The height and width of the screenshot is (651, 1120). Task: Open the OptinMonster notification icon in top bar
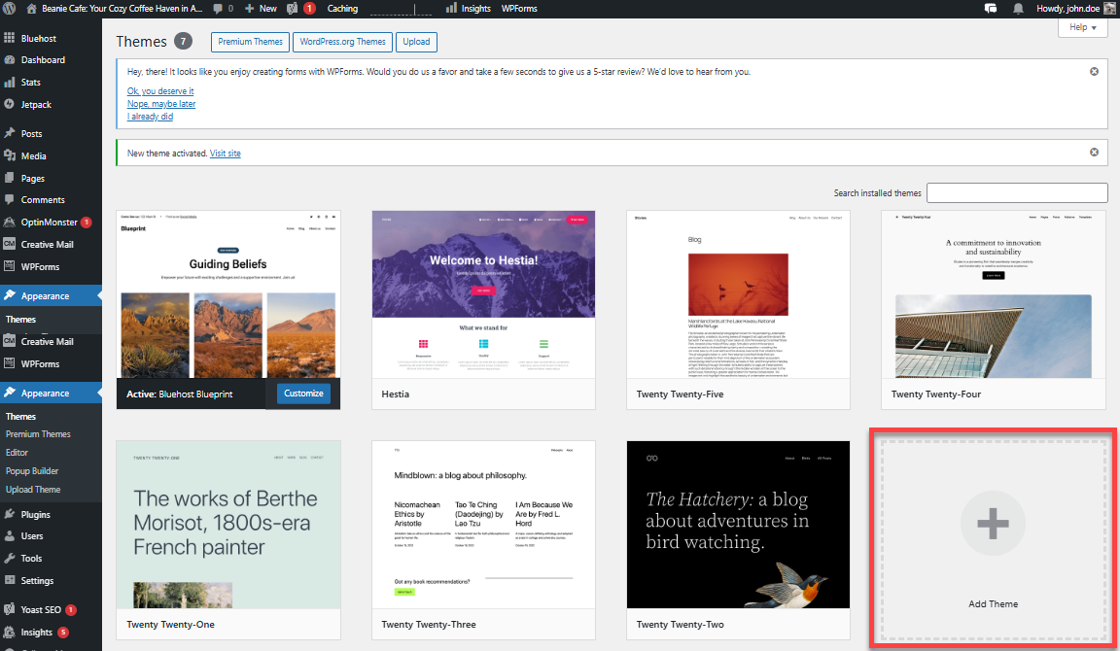click(301, 8)
